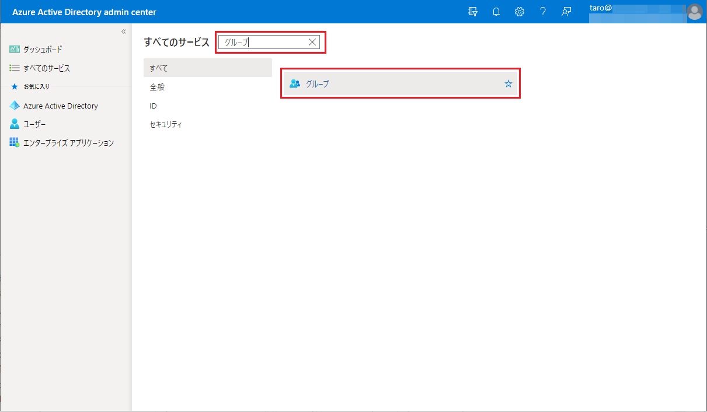Open the settings gear in header

coord(519,12)
